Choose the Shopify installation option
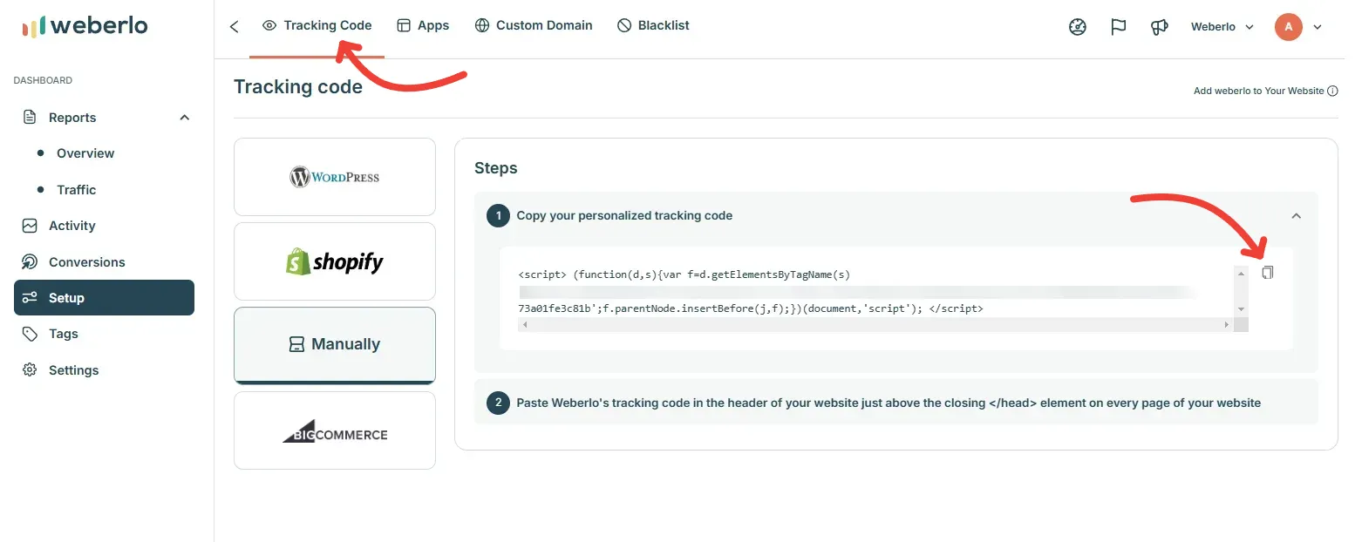The width and height of the screenshot is (1355, 542). [x=335, y=261]
